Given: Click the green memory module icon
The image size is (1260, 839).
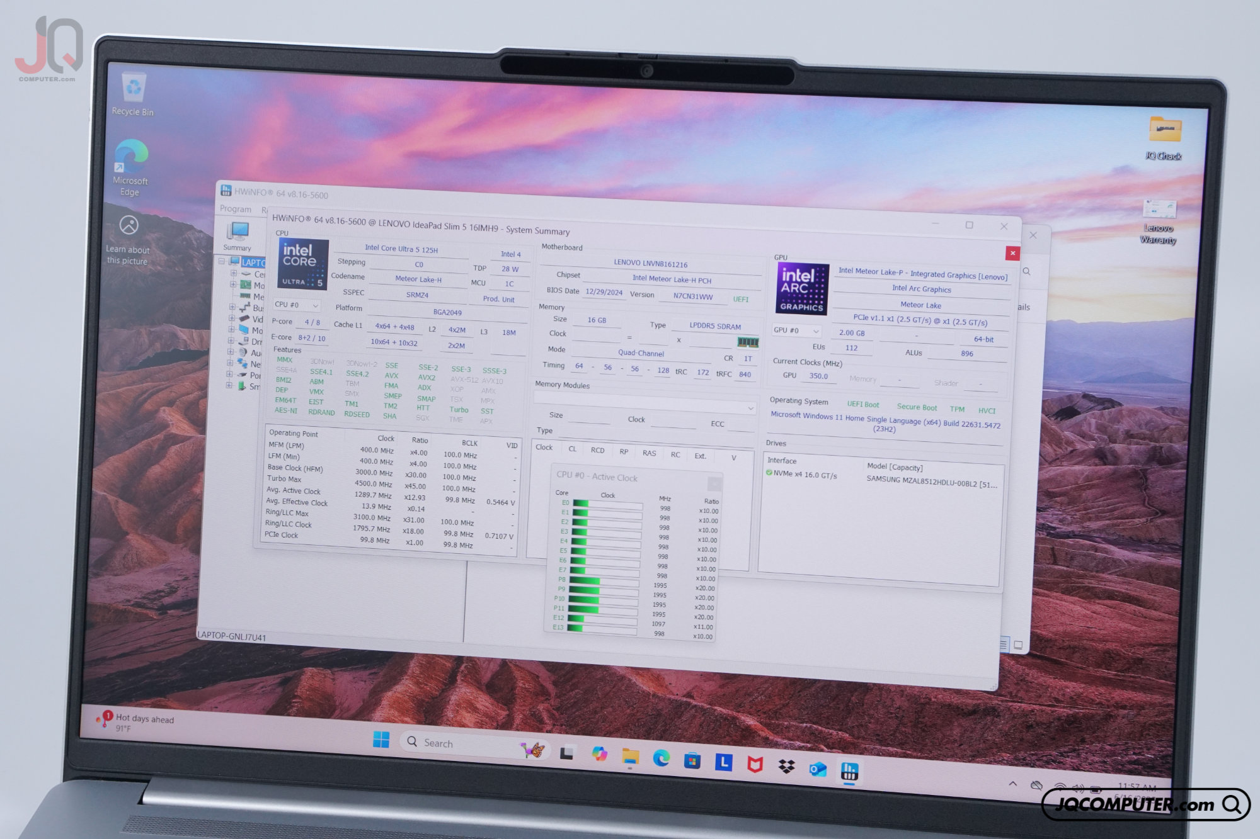Looking at the screenshot, I should tap(748, 342).
